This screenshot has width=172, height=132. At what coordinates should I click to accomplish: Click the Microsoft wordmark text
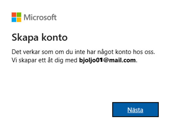click(x=40, y=17)
